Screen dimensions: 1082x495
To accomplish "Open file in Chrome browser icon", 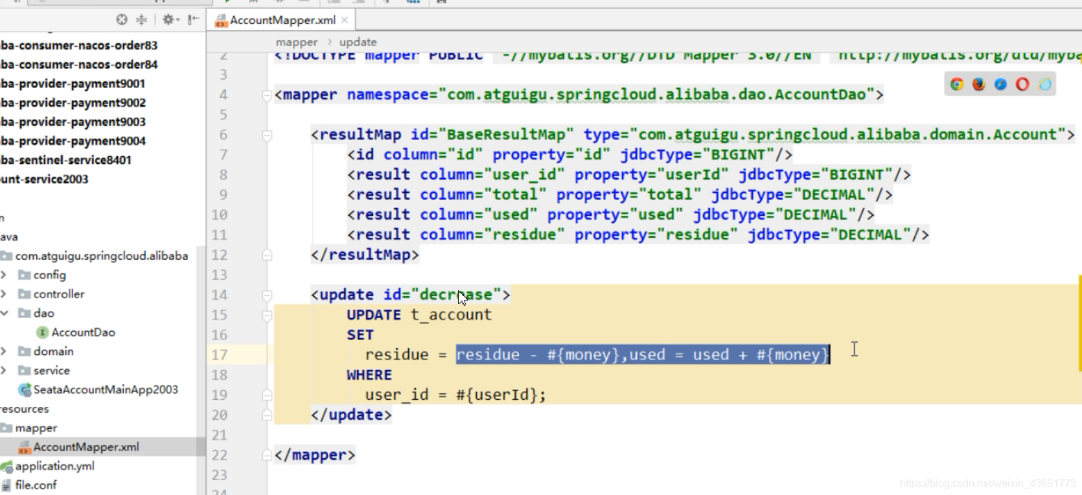I will (957, 84).
